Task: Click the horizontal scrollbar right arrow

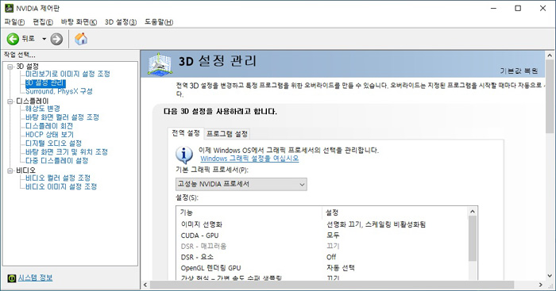Action: point(540,285)
